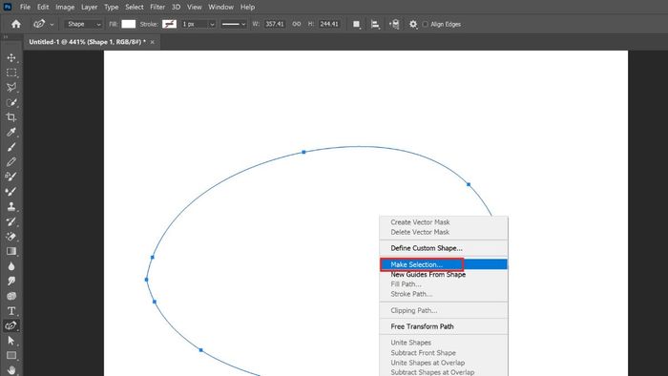668x376 pixels.
Task: Click the W width input field
Action: (275, 24)
